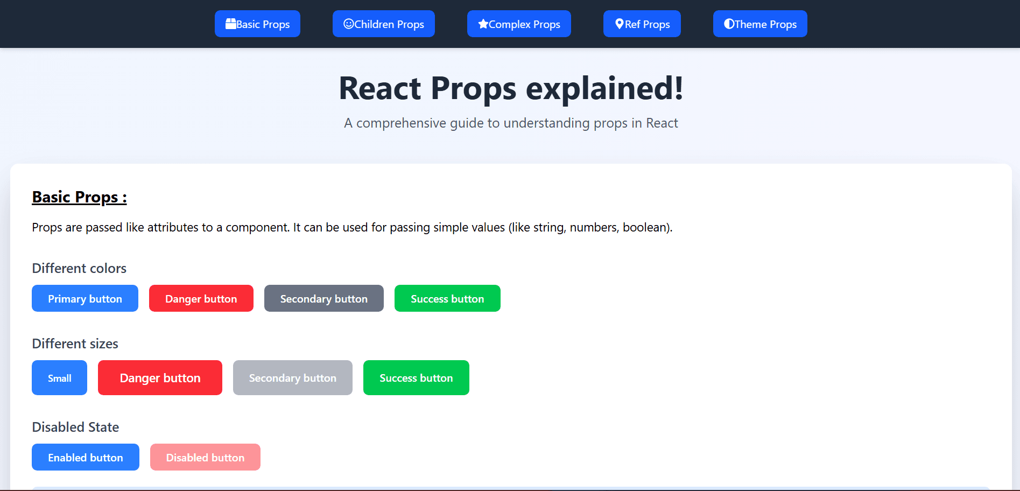Click the 'Props are passed like attributes' paragraph
The height and width of the screenshot is (491, 1020).
(x=352, y=227)
